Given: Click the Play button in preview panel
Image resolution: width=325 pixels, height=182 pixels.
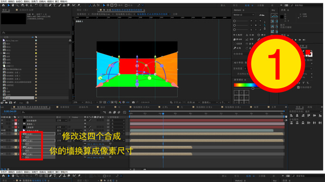Looking at the screenshot, I should [296, 40].
